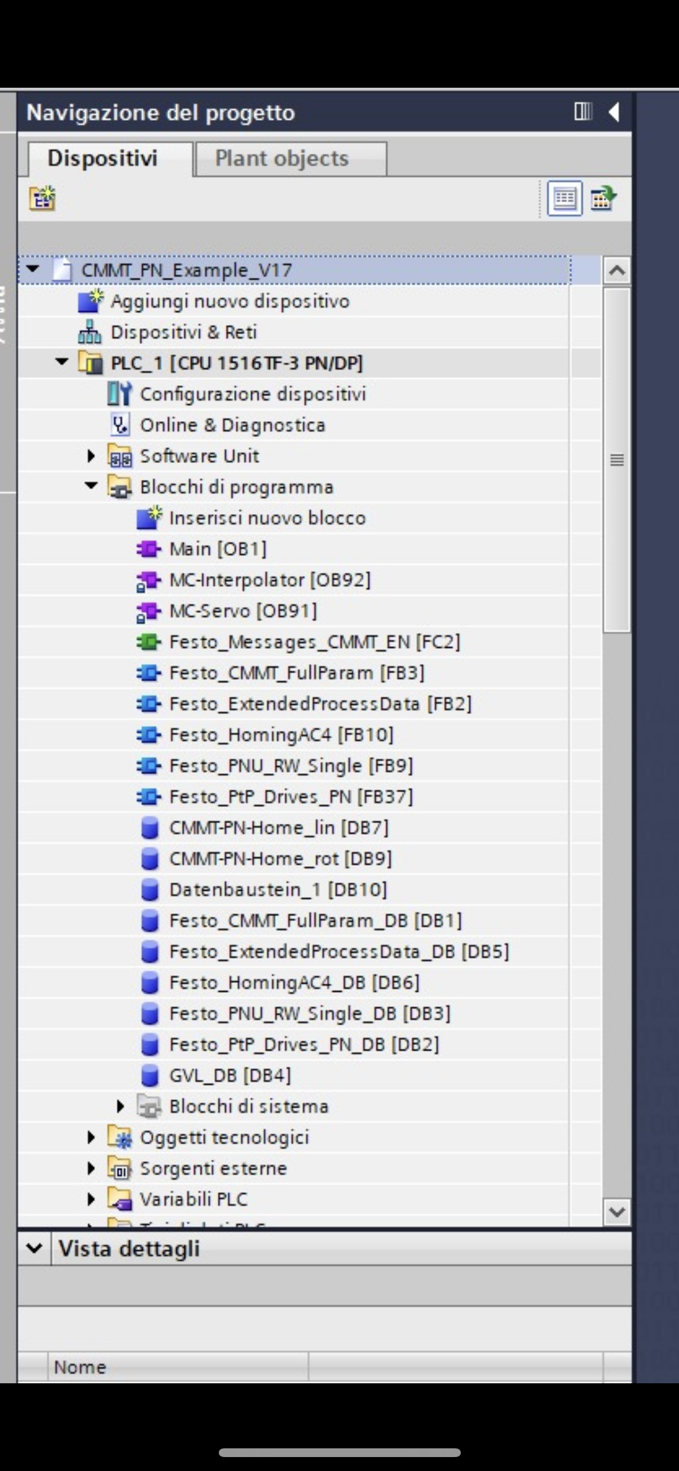Select the Main [OB1] row text

tap(218, 548)
